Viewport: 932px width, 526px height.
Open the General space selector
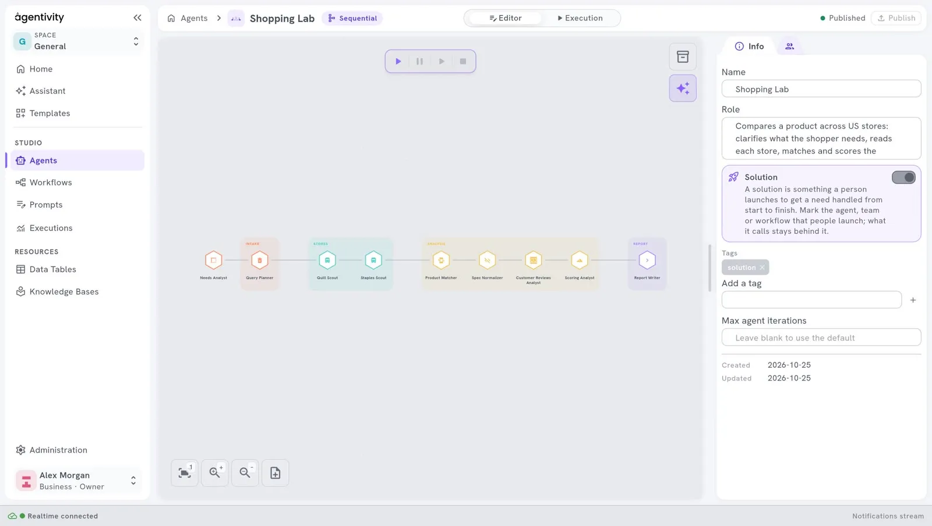(x=78, y=41)
